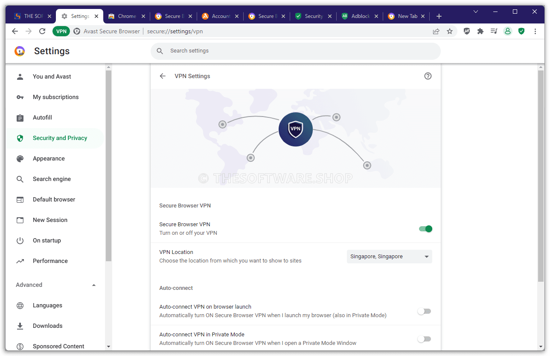Open a new tab with plus button
This screenshot has width=550, height=356.
pos(439,16)
